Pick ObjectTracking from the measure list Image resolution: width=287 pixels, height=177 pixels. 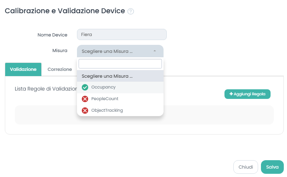(107, 111)
